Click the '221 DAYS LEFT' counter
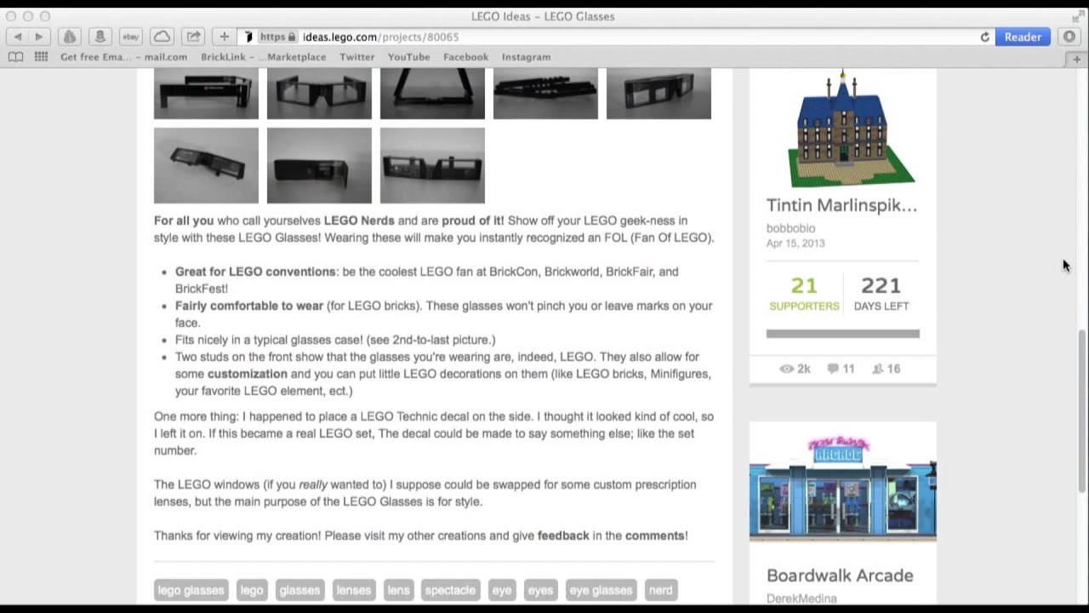Viewport: 1089px width, 613px height. [881, 293]
